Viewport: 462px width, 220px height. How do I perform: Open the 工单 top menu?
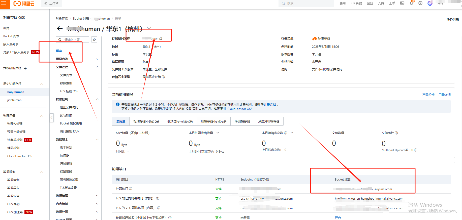(x=392, y=3)
